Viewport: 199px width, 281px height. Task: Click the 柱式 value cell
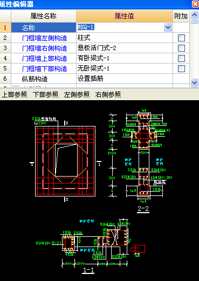(x=125, y=38)
